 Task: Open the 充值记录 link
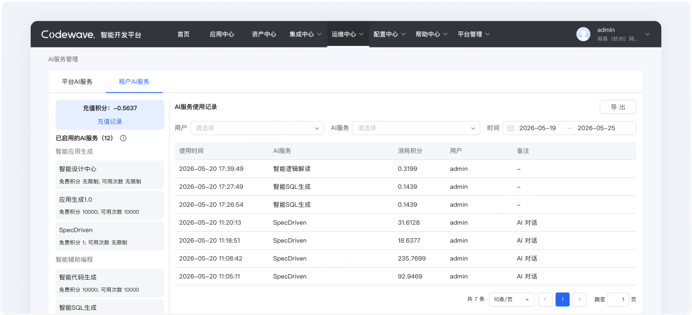110,121
